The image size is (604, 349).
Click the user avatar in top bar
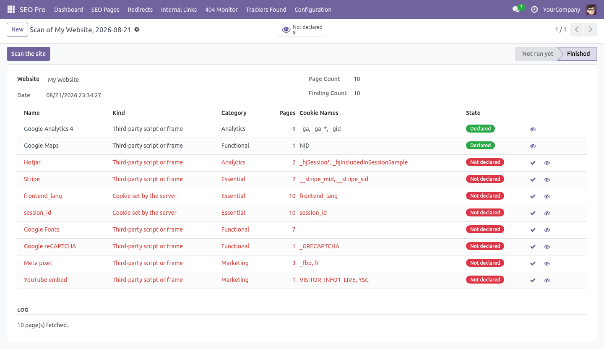(x=591, y=9)
